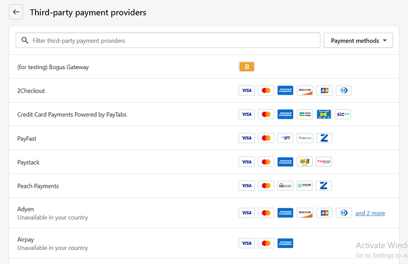The image size is (408, 264).
Task: Select the (for testing) Bogus Gateway row
Action: [53, 67]
